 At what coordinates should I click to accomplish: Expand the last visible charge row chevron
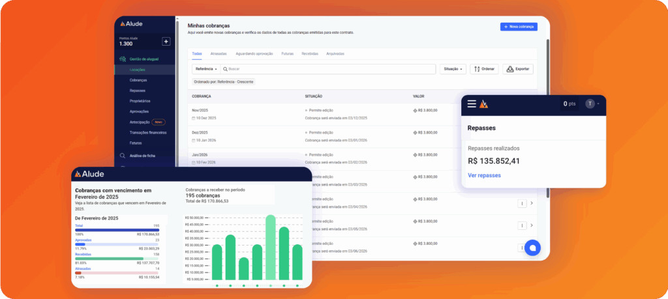click(531, 225)
